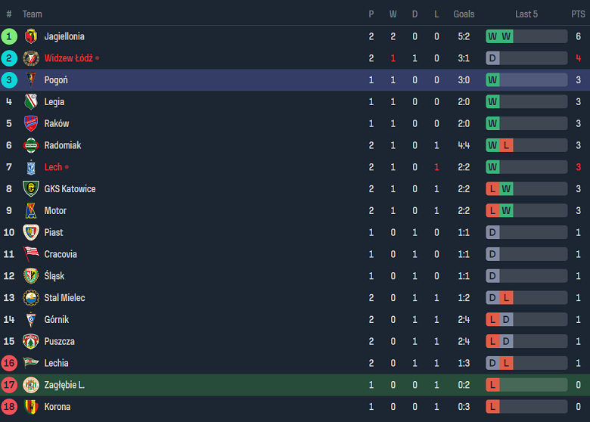Open Pogoń via its team crest
This screenshot has width=590, height=422.
point(31,80)
